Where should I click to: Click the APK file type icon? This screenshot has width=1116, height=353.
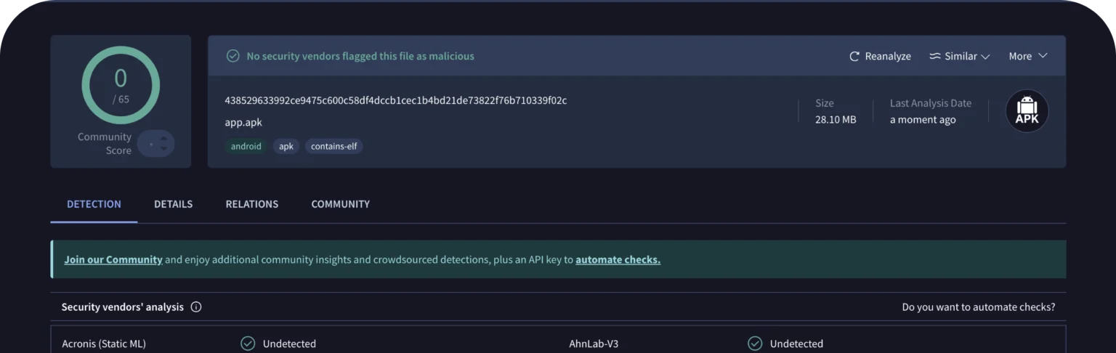click(1027, 111)
